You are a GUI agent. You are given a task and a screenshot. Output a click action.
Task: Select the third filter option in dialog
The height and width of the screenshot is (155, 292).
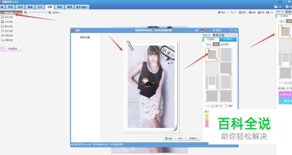click(x=224, y=44)
